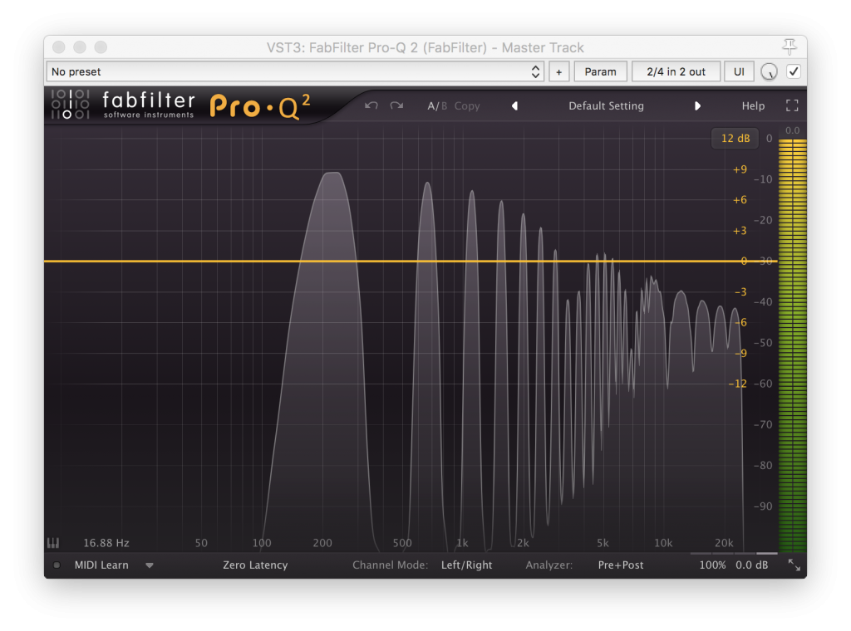The width and height of the screenshot is (851, 631).
Task: Click the 500 frequency axis label
Action: click(x=402, y=543)
